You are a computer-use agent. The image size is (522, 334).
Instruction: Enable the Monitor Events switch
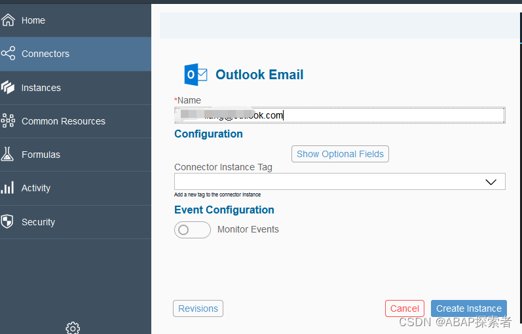click(193, 230)
